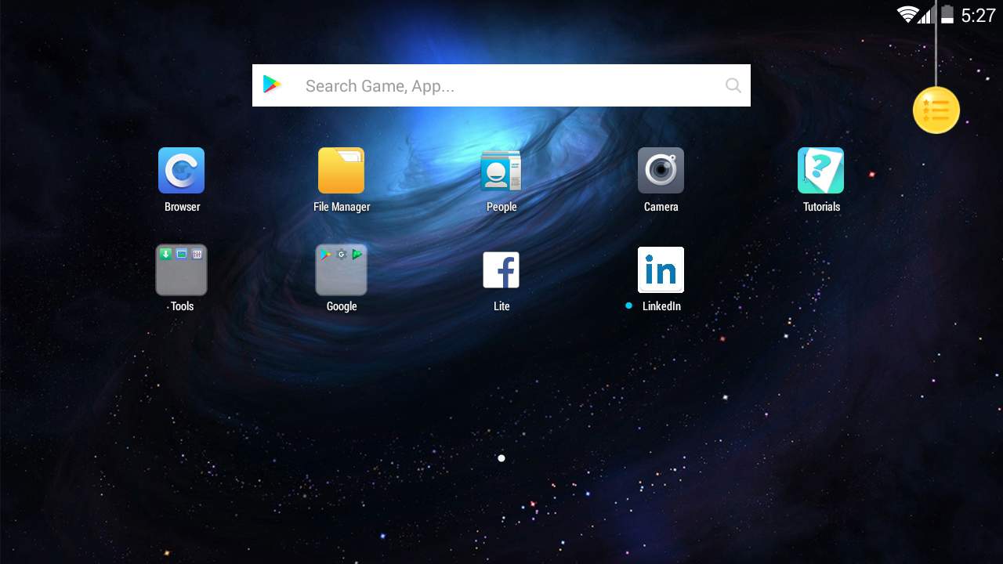Image resolution: width=1003 pixels, height=564 pixels.
Task: Launch Facebook Lite app
Action: pyautogui.click(x=501, y=269)
